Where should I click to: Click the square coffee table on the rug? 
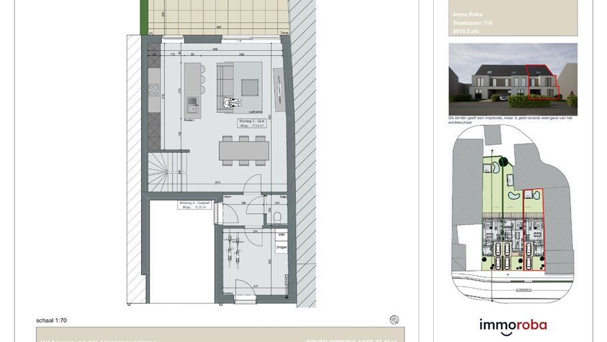click(250, 88)
